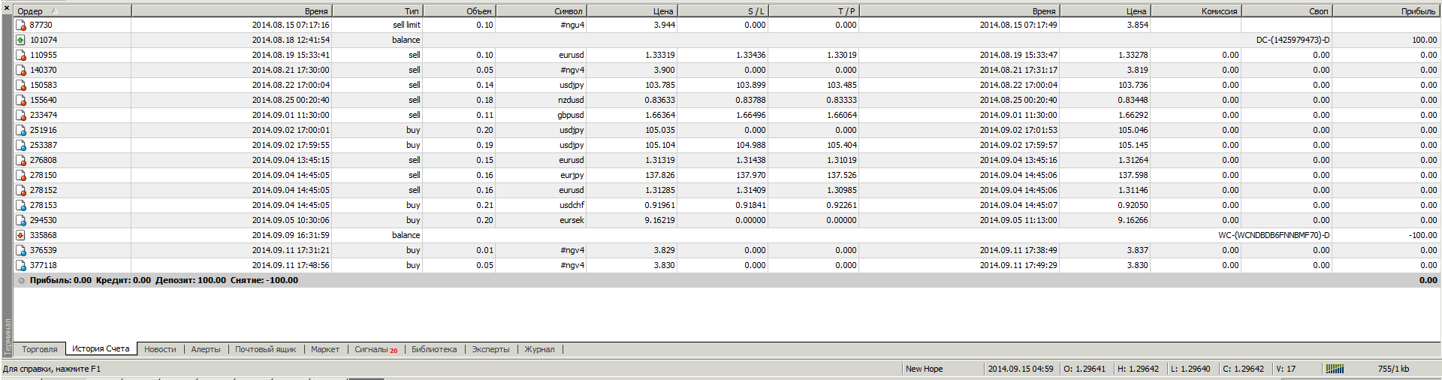This screenshot has height=380, width=1442.
Task: Switch to the Эксперты tab
Action: [x=490, y=349]
